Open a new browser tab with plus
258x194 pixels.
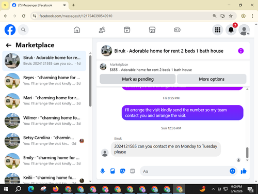(73, 5)
